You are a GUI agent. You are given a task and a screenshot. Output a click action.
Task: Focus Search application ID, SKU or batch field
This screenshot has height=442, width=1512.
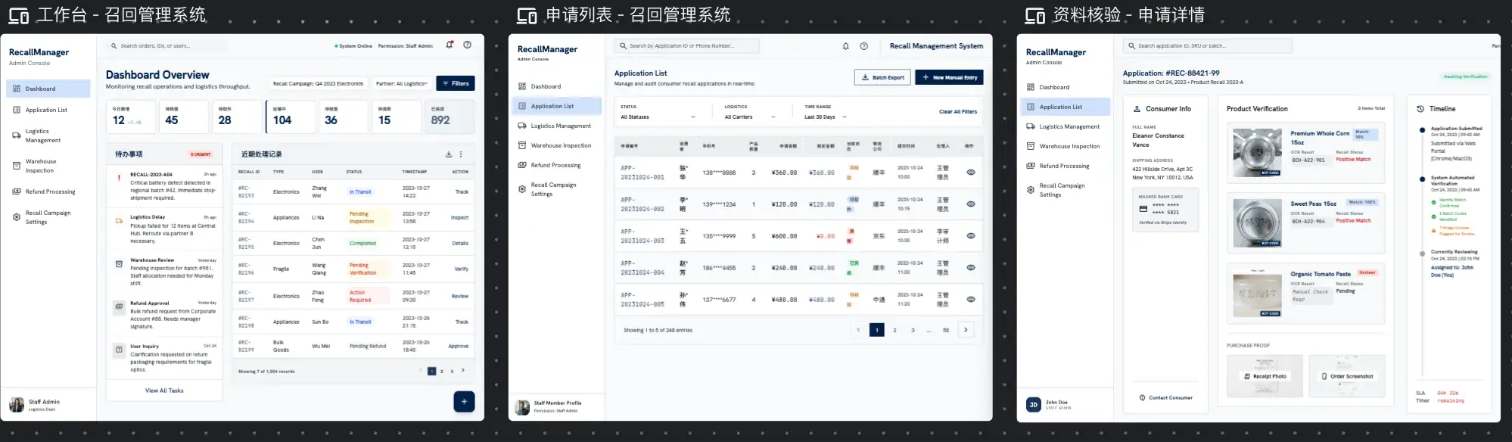click(1207, 46)
